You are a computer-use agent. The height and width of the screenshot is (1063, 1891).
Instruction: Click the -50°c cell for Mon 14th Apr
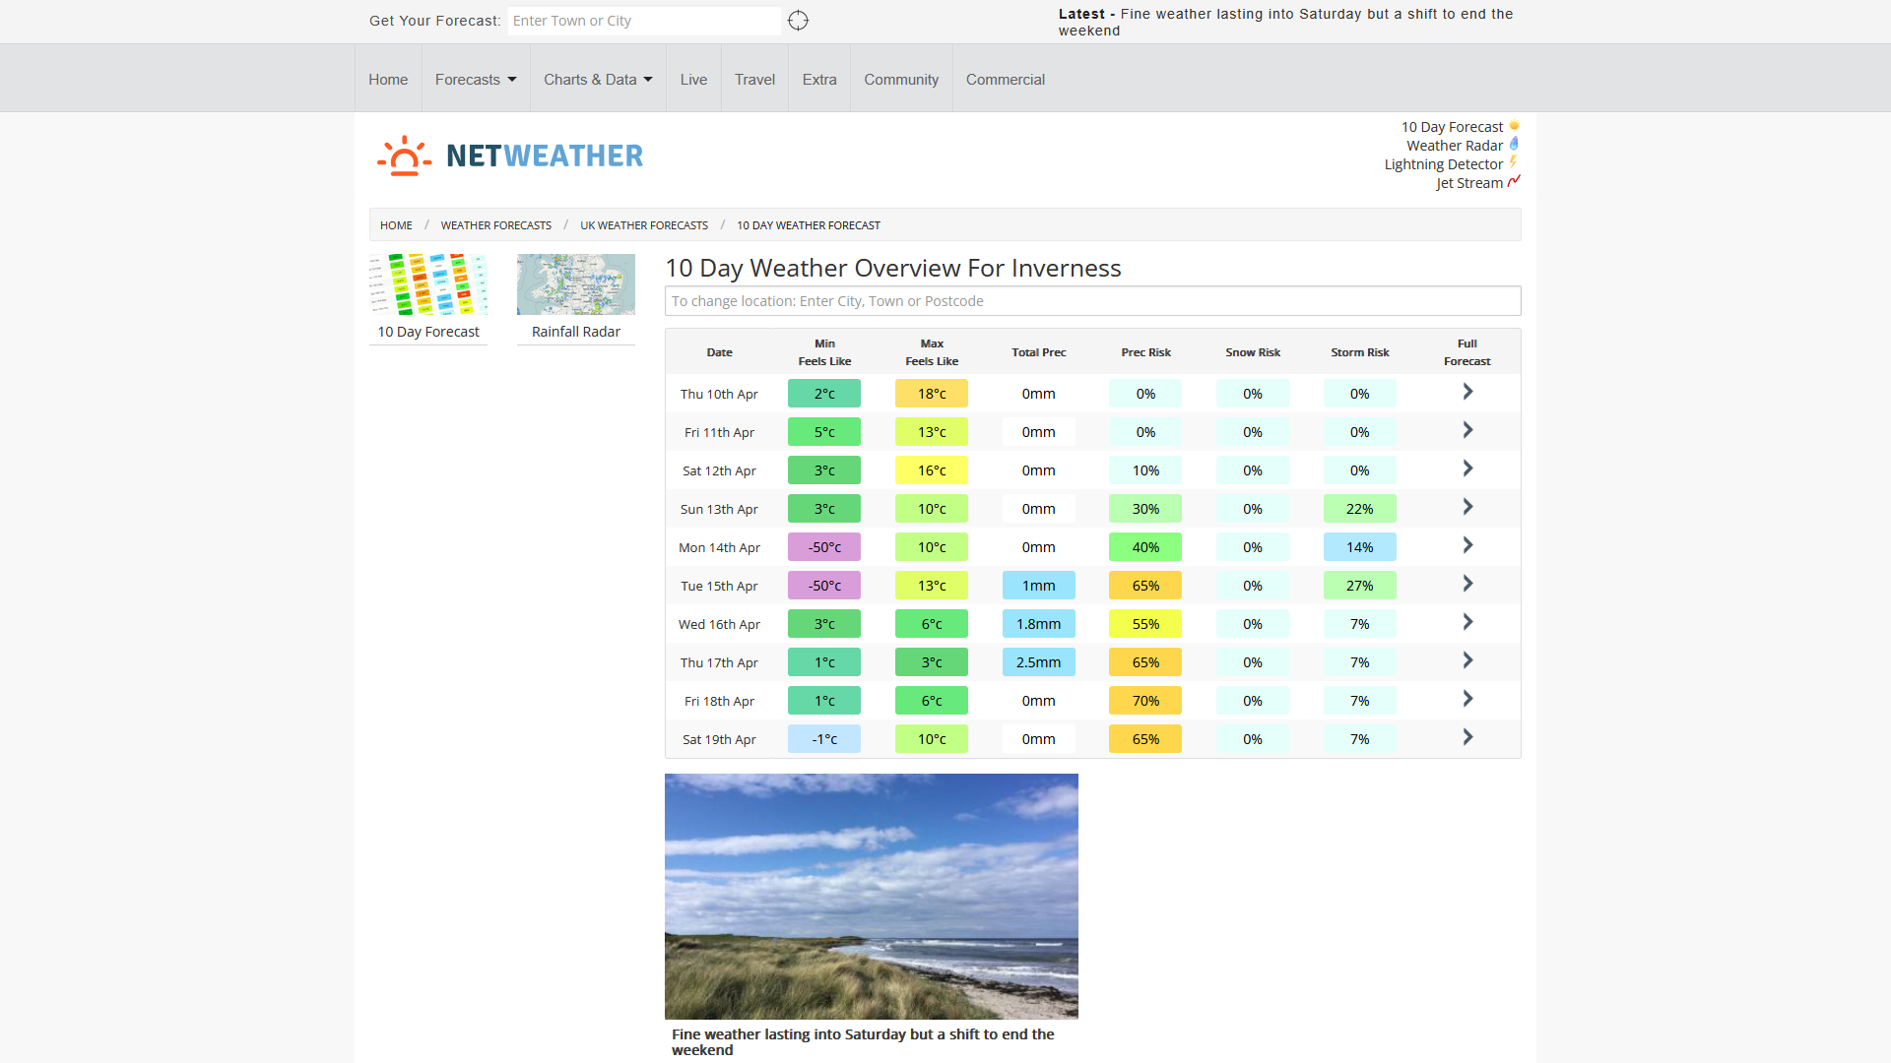pos(824,547)
